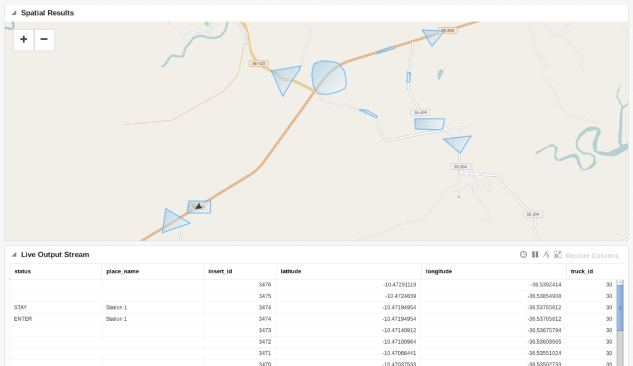Select the large rounded geofence on the map
Image resolution: width=633 pixels, height=366 pixels.
pos(329,77)
